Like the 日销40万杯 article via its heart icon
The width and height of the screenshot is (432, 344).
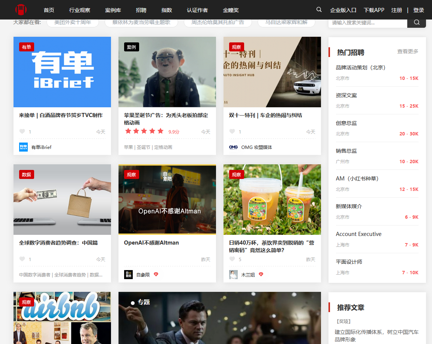[232, 259]
